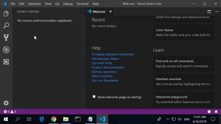Close the Welcome tab
Viewport: 221px width, 124px height.
click(x=110, y=11)
